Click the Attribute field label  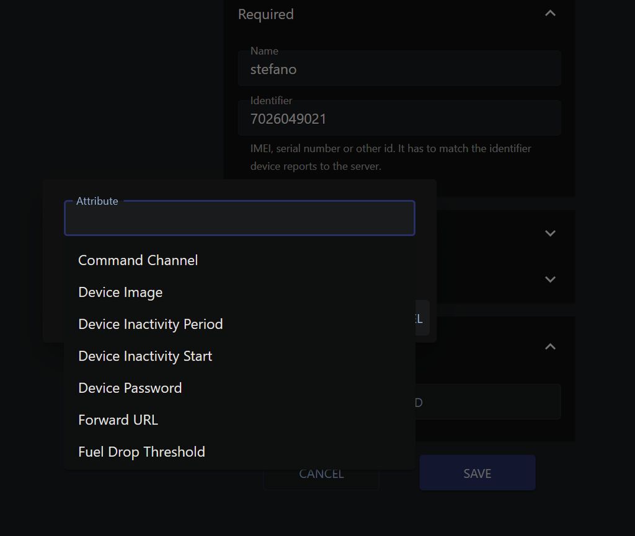pos(97,201)
